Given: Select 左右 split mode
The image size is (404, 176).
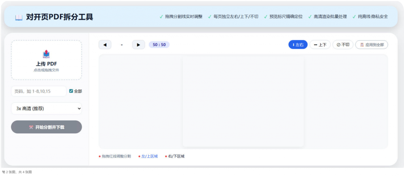Looking at the screenshot, I should tap(298, 45).
